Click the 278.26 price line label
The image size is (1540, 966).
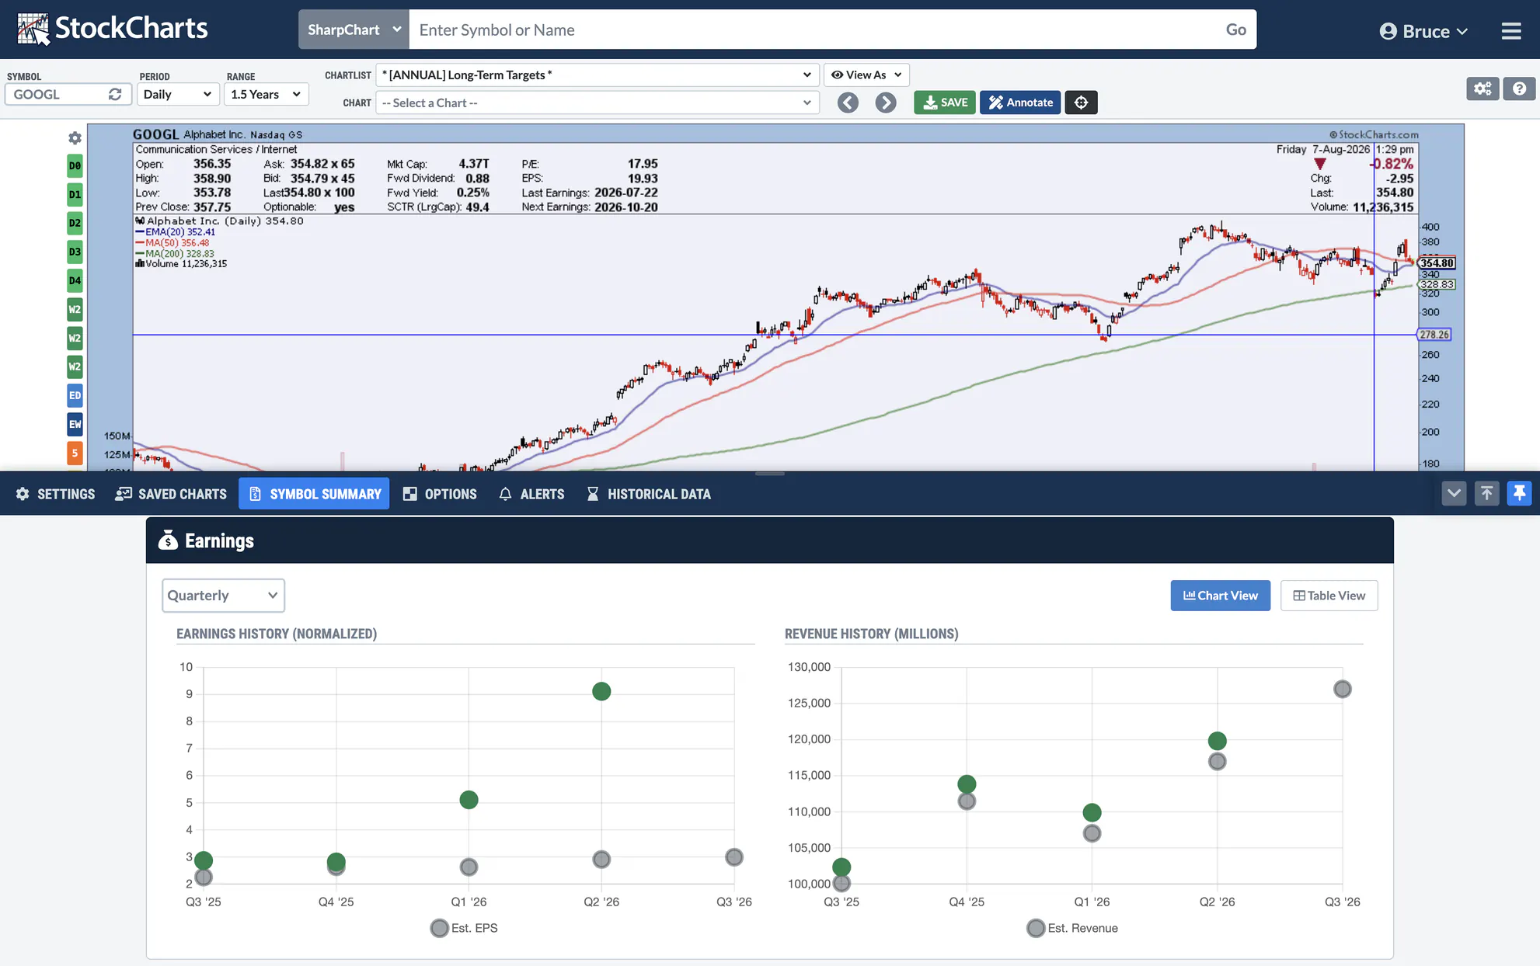click(x=1434, y=335)
